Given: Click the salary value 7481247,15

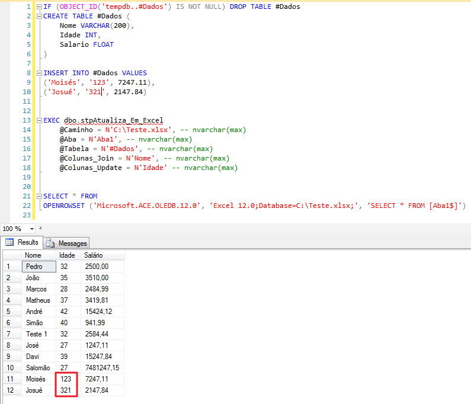Looking at the screenshot, I should click(102, 368).
